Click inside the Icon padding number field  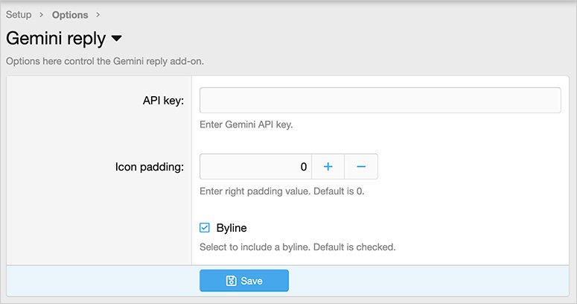click(x=255, y=167)
